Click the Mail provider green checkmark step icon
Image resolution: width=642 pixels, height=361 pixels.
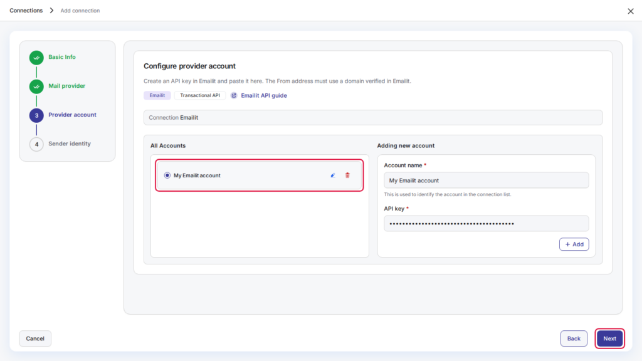(36, 86)
